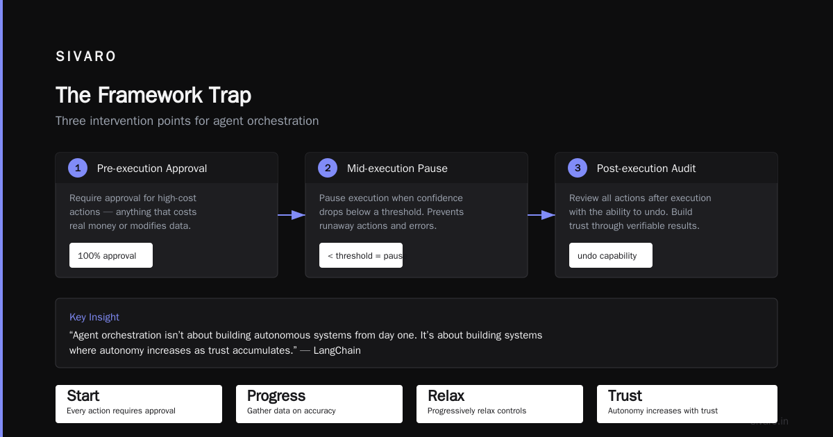Click the 'Start' stage card
The width and height of the screenshot is (833, 437).
[139, 404]
